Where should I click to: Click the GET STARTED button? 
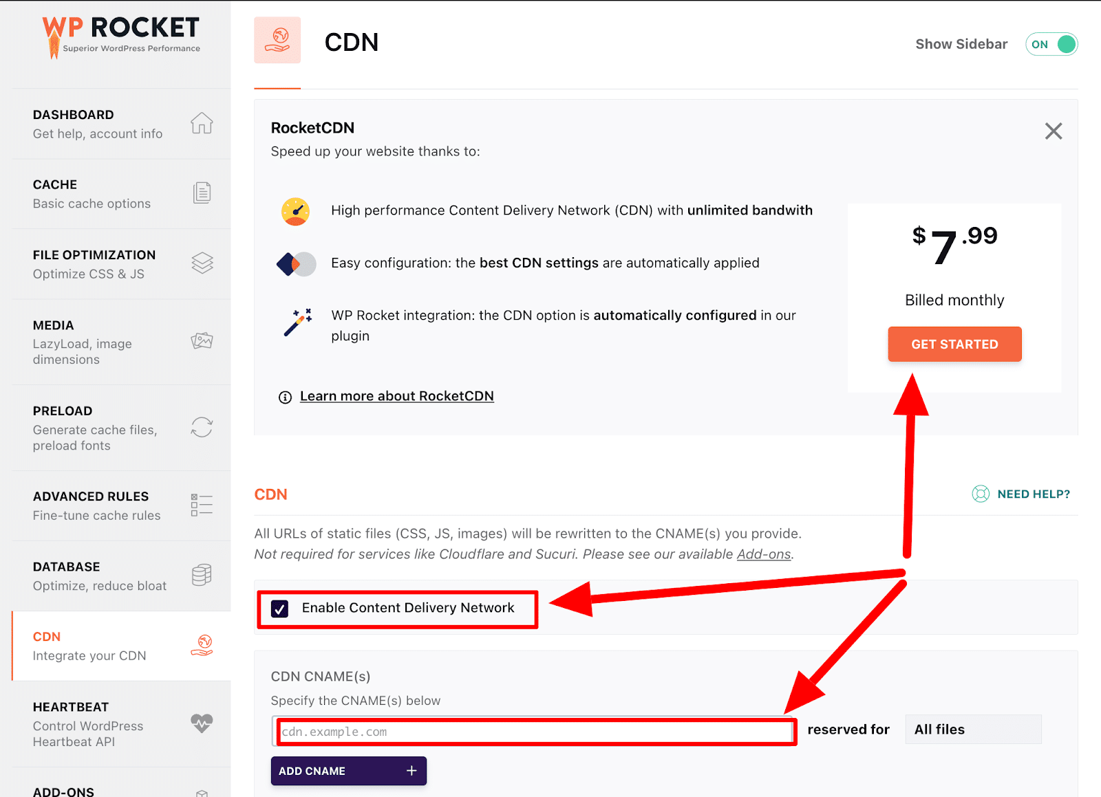[954, 344]
